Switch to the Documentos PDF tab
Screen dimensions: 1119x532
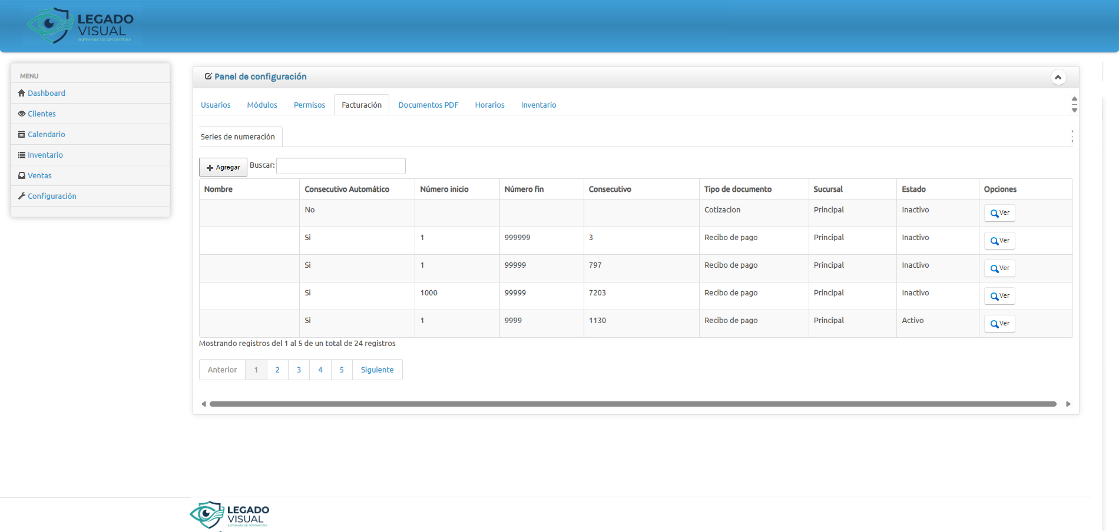(428, 105)
